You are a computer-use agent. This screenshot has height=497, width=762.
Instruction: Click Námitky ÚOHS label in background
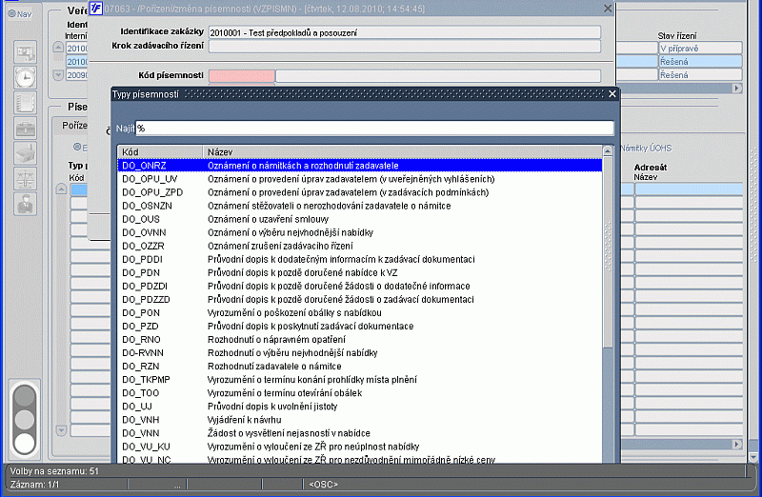click(647, 149)
